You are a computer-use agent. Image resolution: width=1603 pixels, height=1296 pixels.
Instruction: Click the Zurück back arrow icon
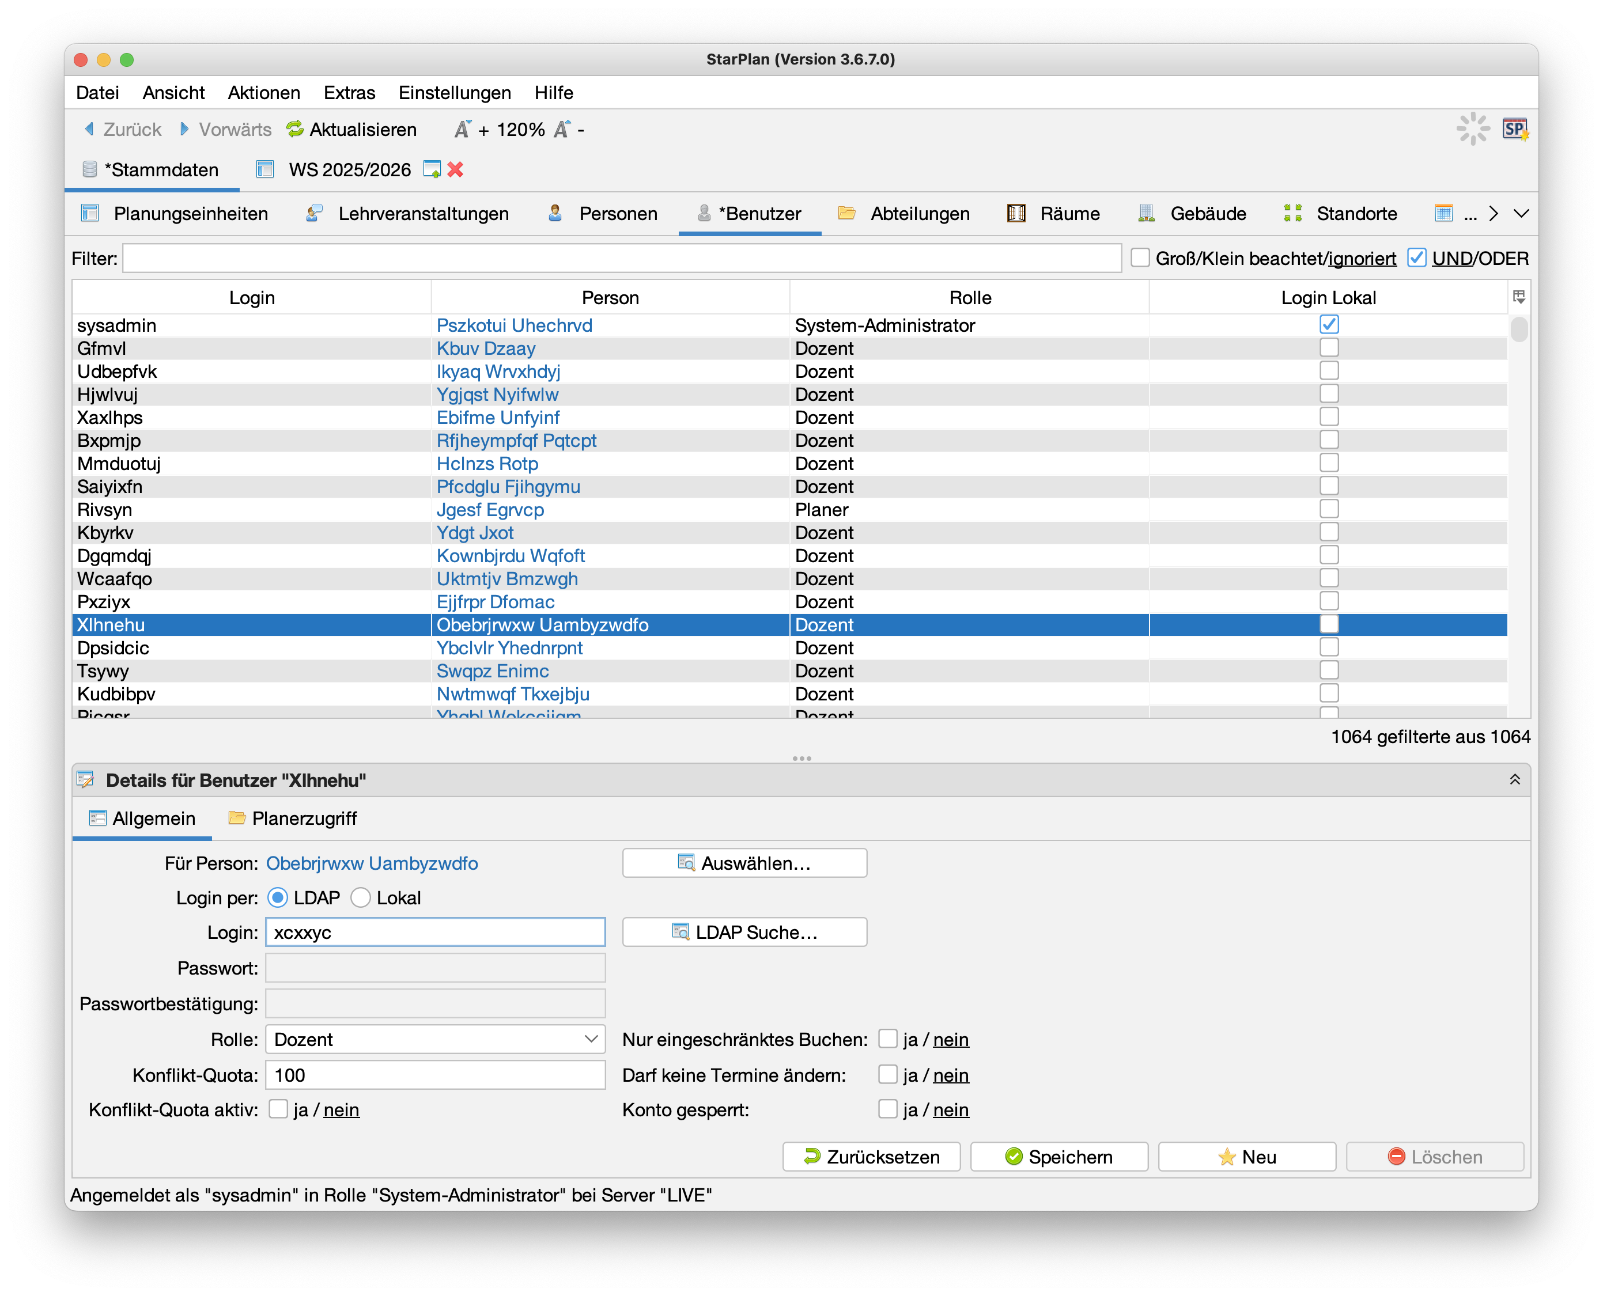(89, 129)
